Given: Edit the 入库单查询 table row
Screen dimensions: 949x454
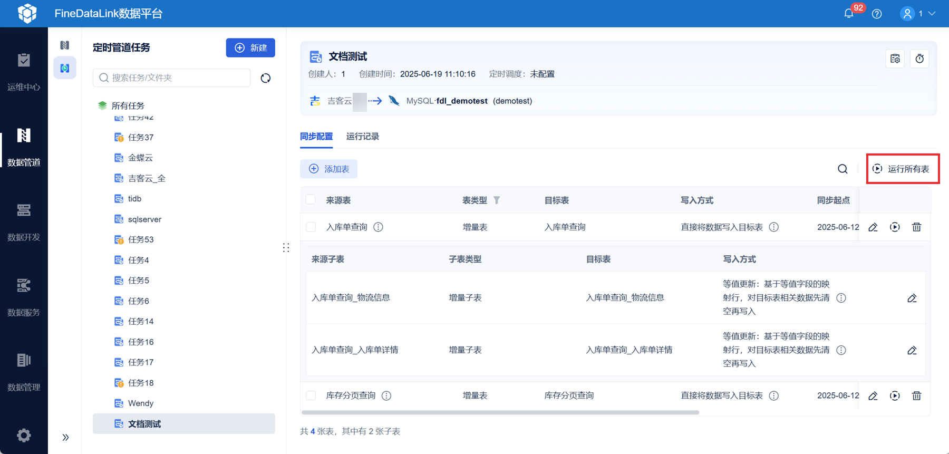Looking at the screenshot, I should tap(873, 227).
